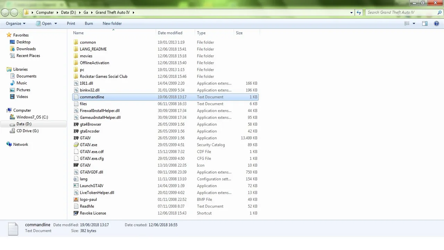Click the Network icon in sidebar
The height and width of the screenshot is (250, 444).
[9, 144]
